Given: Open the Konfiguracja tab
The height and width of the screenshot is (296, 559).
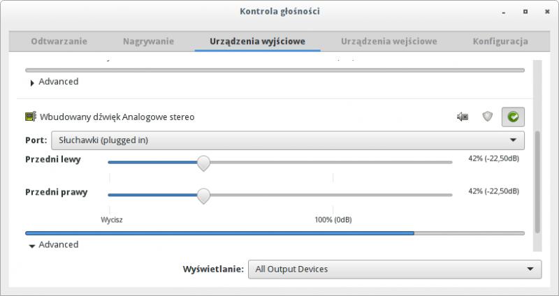Looking at the screenshot, I should [500, 41].
